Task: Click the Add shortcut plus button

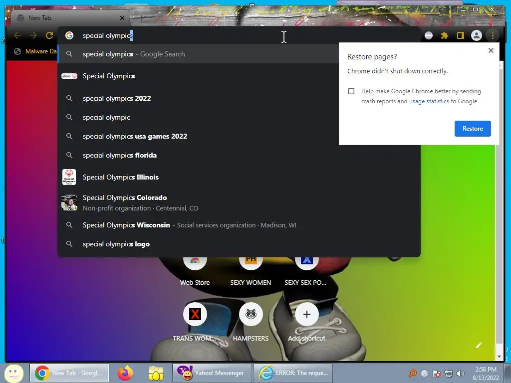Action: click(306, 314)
